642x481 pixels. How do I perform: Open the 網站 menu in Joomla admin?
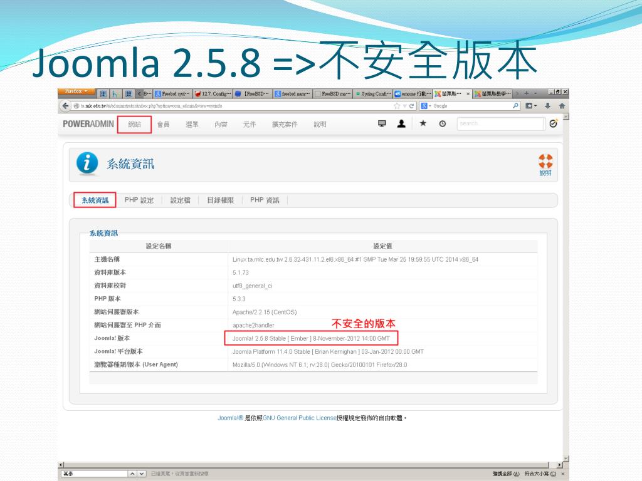pos(134,125)
